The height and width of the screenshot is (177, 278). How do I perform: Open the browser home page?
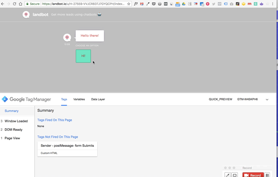pyautogui.click(x=20, y=4)
